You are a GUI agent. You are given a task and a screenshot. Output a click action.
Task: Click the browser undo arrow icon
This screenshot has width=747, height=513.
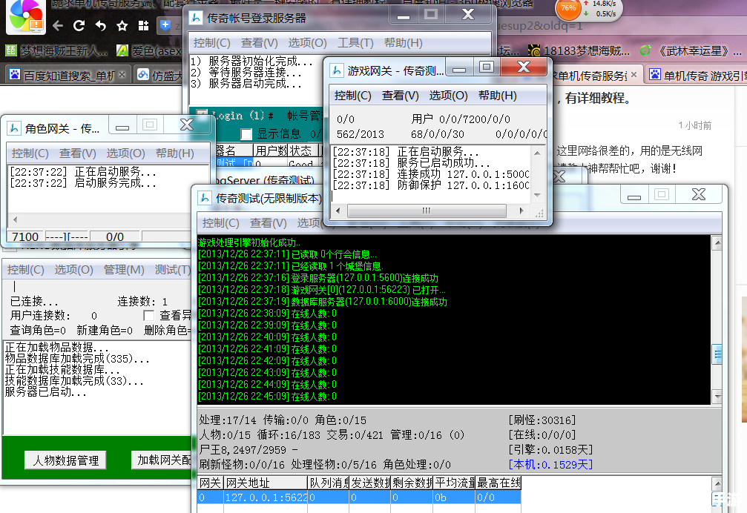101,26
